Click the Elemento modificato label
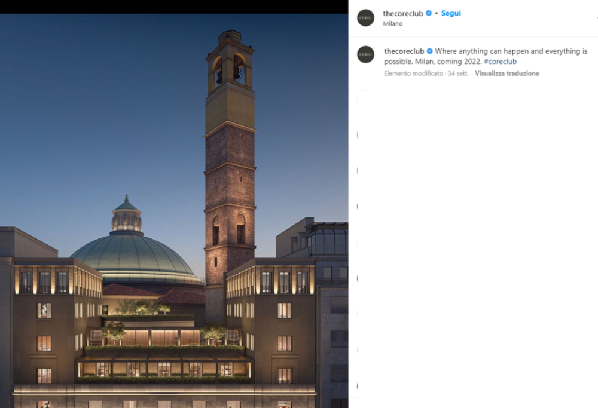 pyautogui.click(x=413, y=73)
